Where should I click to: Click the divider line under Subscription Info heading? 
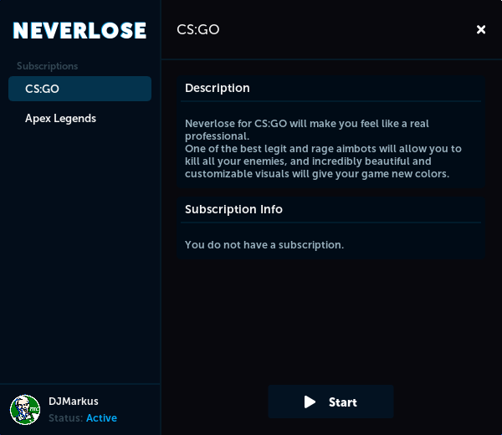tap(331, 223)
